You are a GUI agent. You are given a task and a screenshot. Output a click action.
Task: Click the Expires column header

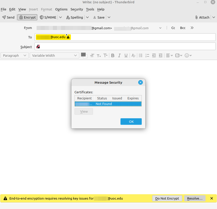click(133, 98)
